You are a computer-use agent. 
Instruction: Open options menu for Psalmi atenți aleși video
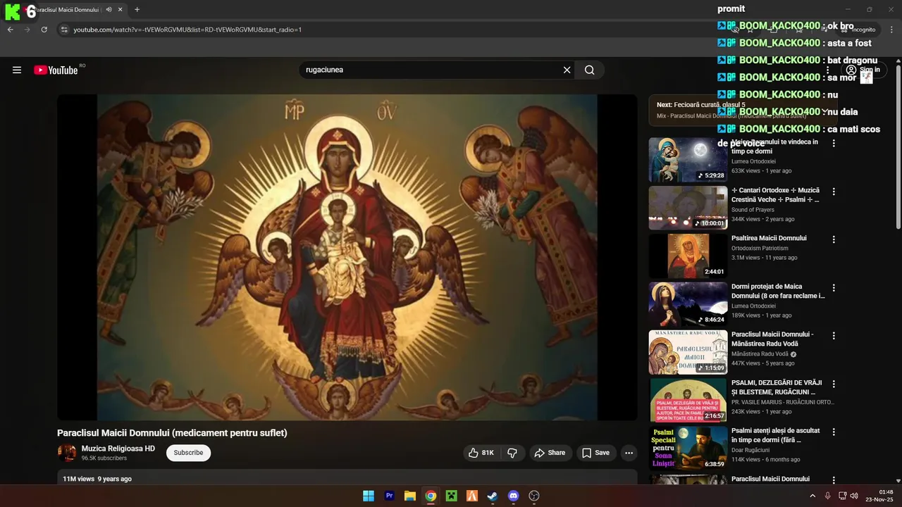click(834, 432)
